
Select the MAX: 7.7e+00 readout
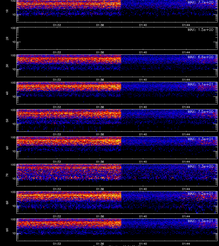click(200, 2)
